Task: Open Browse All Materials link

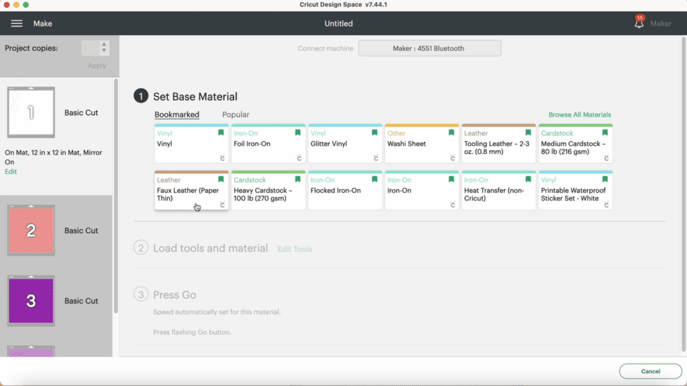Action: point(579,115)
